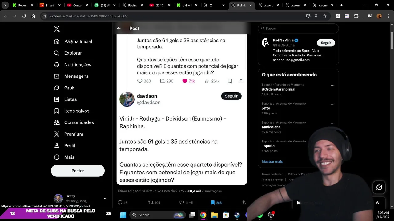394x221 pixels.
Task: Open Premium in the sidebar
Action: click(x=68, y=134)
